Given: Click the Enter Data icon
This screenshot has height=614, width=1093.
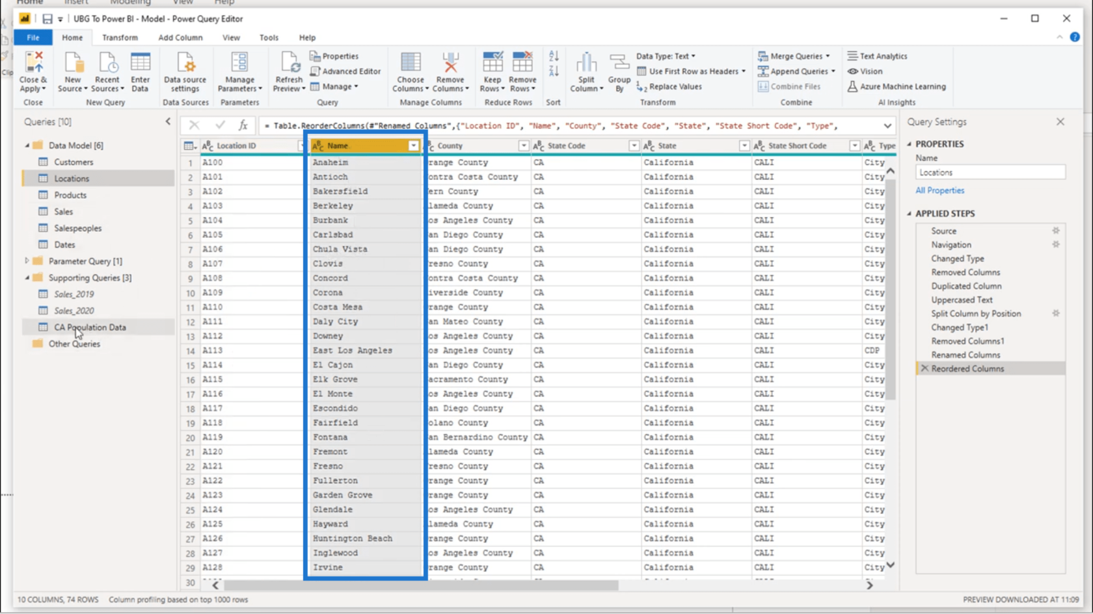Looking at the screenshot, I should click(140, 62).
